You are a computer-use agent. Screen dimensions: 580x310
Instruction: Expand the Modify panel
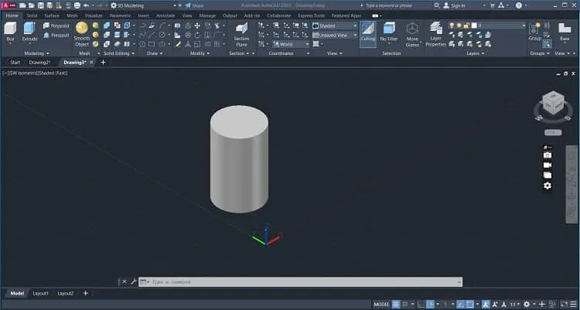200,53
